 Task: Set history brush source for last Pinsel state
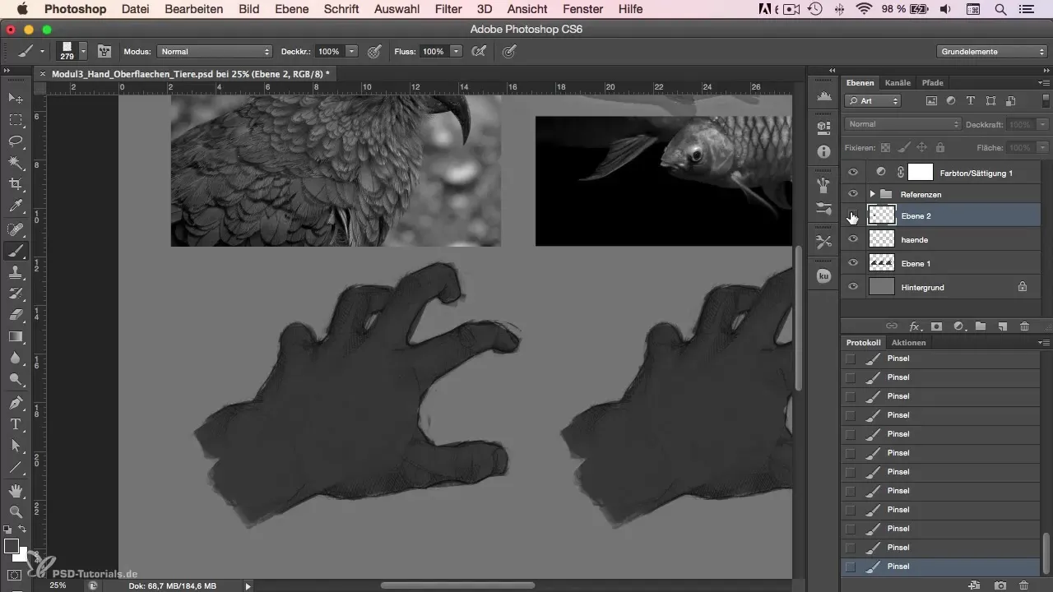850,567
